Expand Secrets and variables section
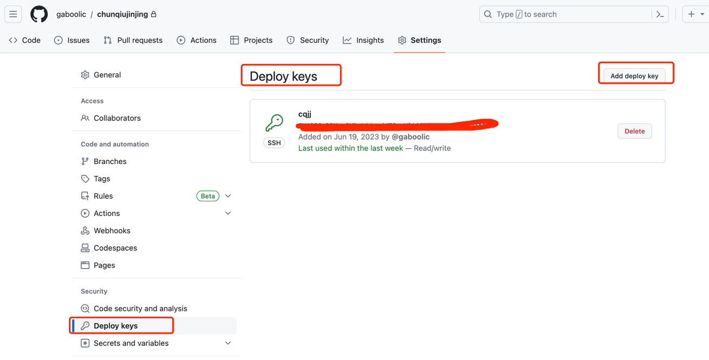This screenshot has height=360, width=709. [228, 343]
